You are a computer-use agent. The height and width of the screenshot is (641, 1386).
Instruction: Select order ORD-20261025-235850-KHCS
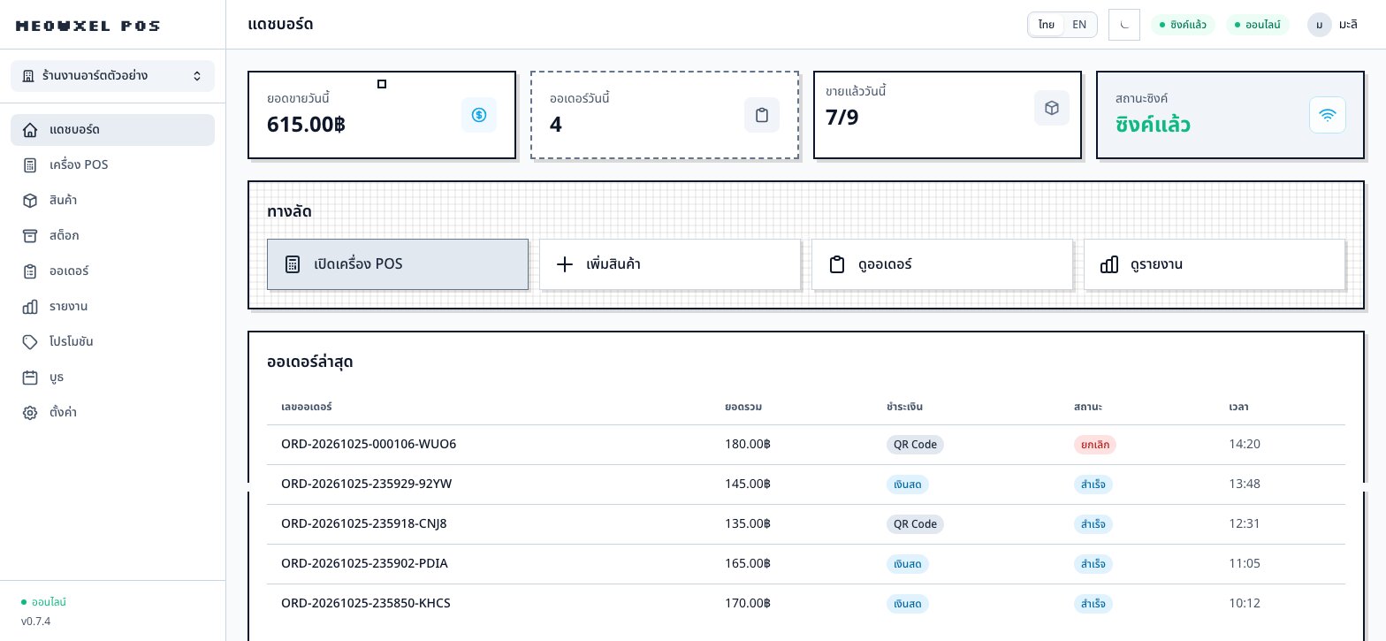(806, 604)
